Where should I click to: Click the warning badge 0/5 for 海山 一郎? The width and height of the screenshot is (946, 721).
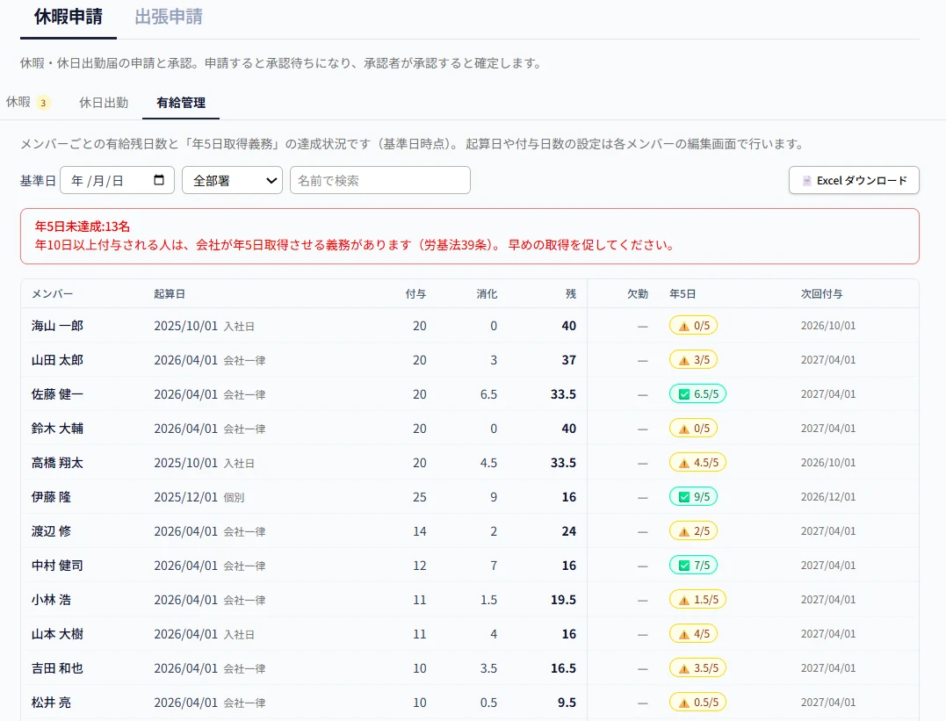point(693,326)
